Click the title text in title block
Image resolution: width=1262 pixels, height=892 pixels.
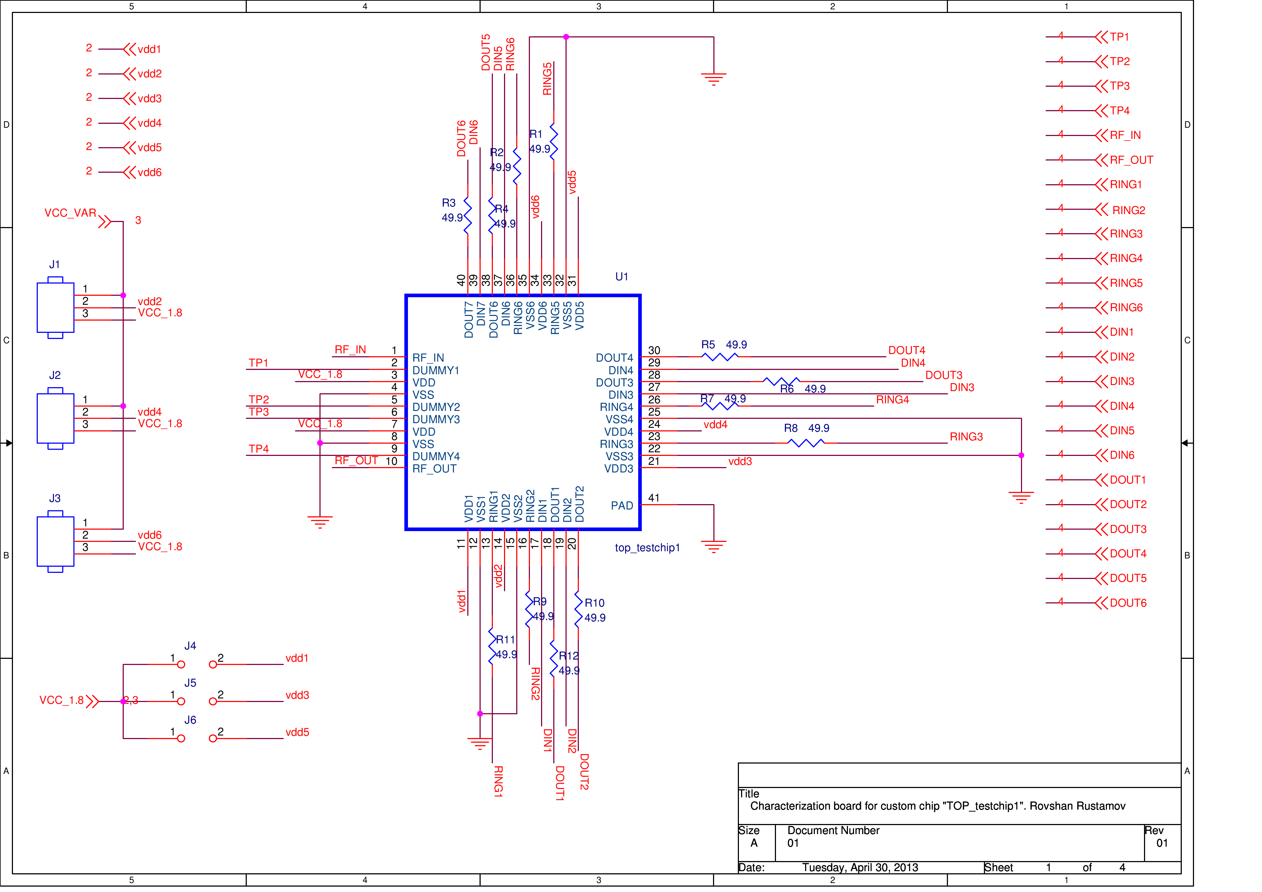coord(937,806)
